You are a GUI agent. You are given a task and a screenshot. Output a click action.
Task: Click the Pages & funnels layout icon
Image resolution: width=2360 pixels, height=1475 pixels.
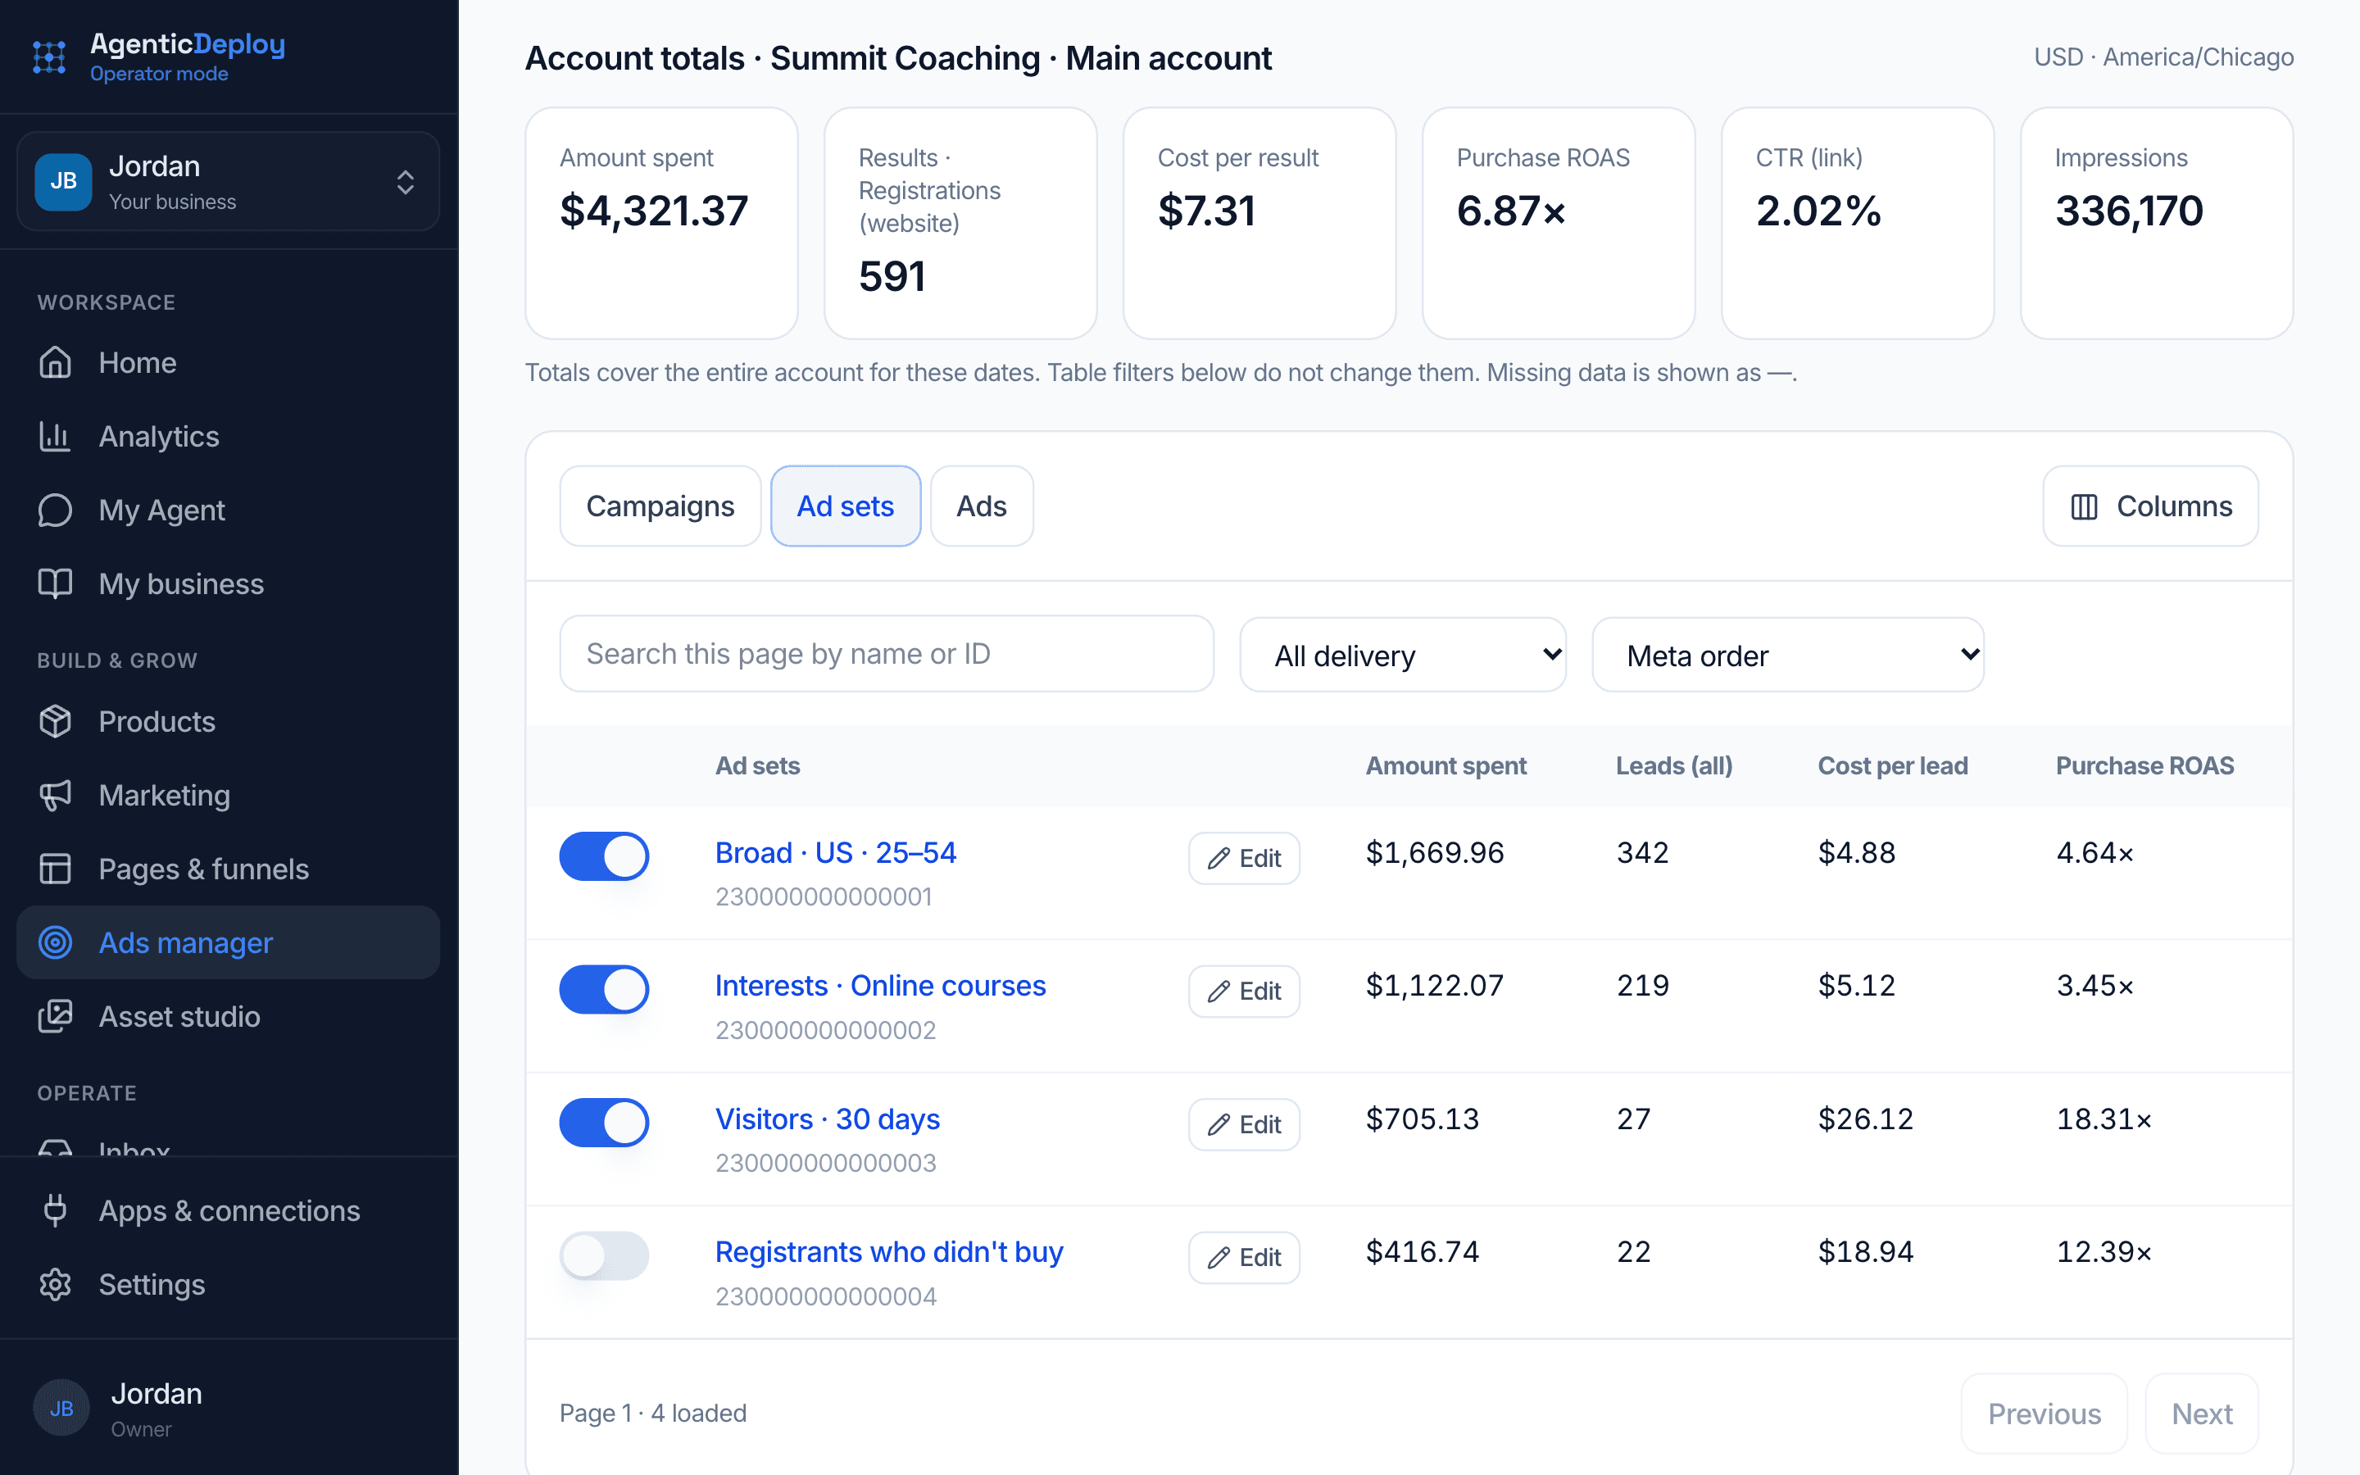pyautogui.click(x=56, y=869)
